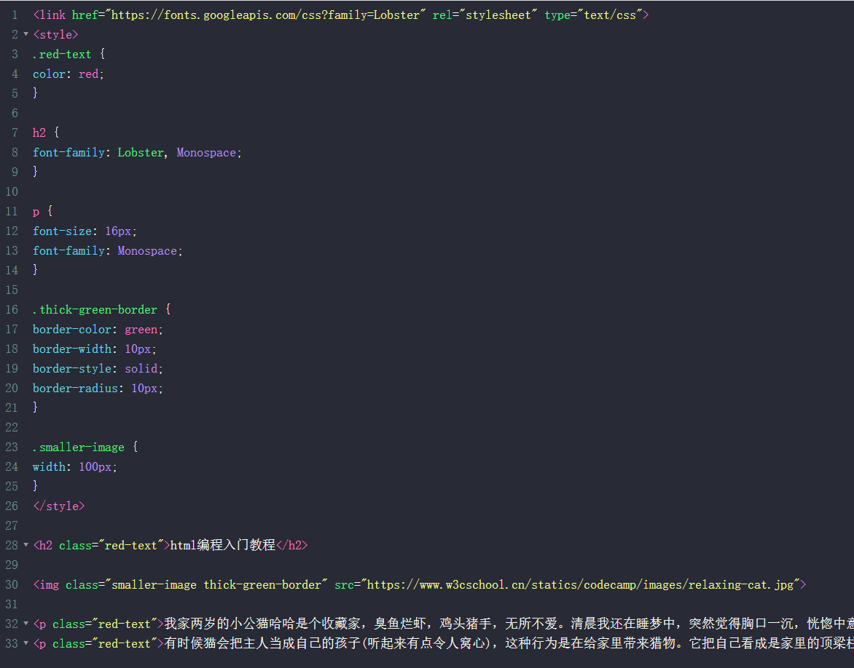This screenshot has width=854, height=668.
Task: Click 'font-family: Monospace;' on line 13
Action: [108, 251]
